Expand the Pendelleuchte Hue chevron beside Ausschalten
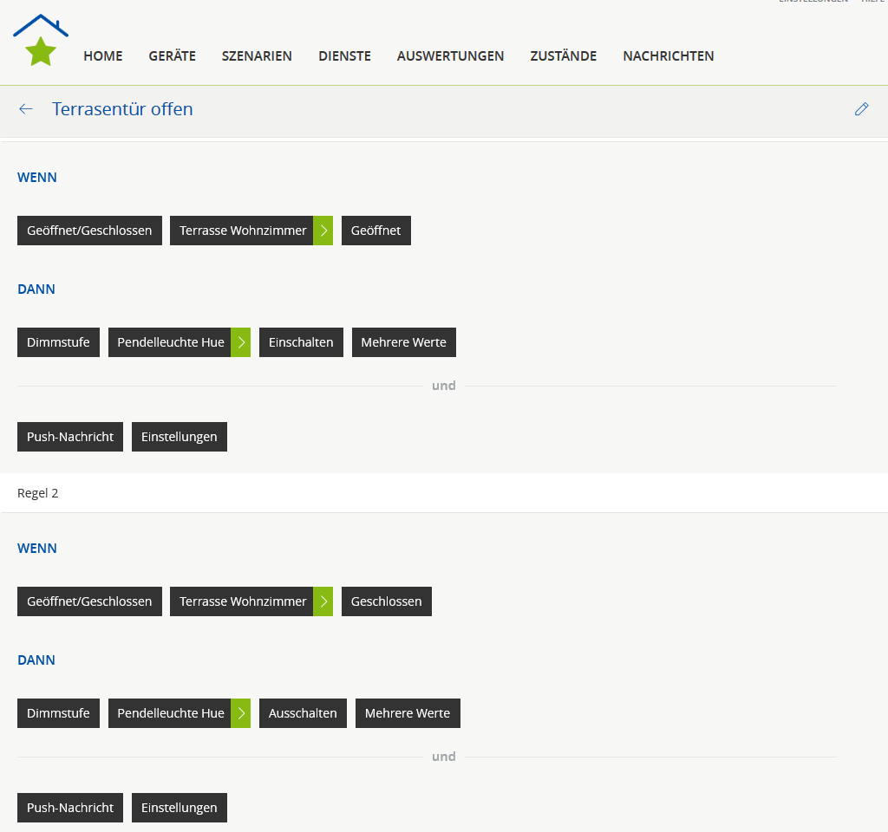Viewport: 888px width, 832px height. point(241,713)
